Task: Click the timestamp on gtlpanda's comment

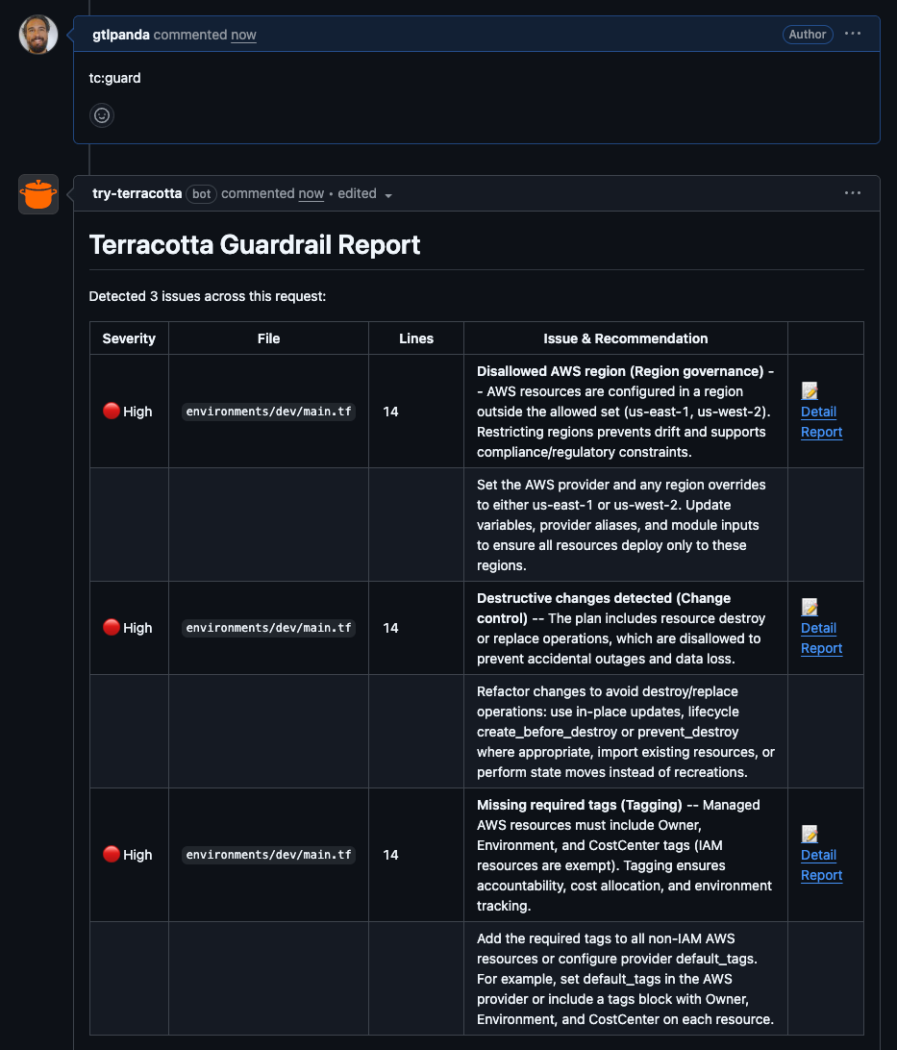Action: tap(243, 35)
